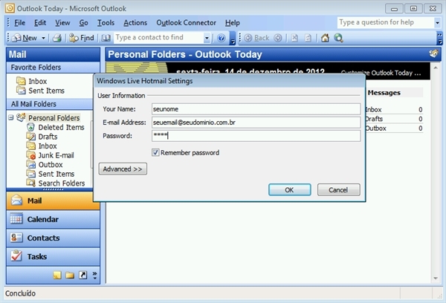Click Outbox in Messages summary
The image size is (446, 303).
tap(375, 128)
